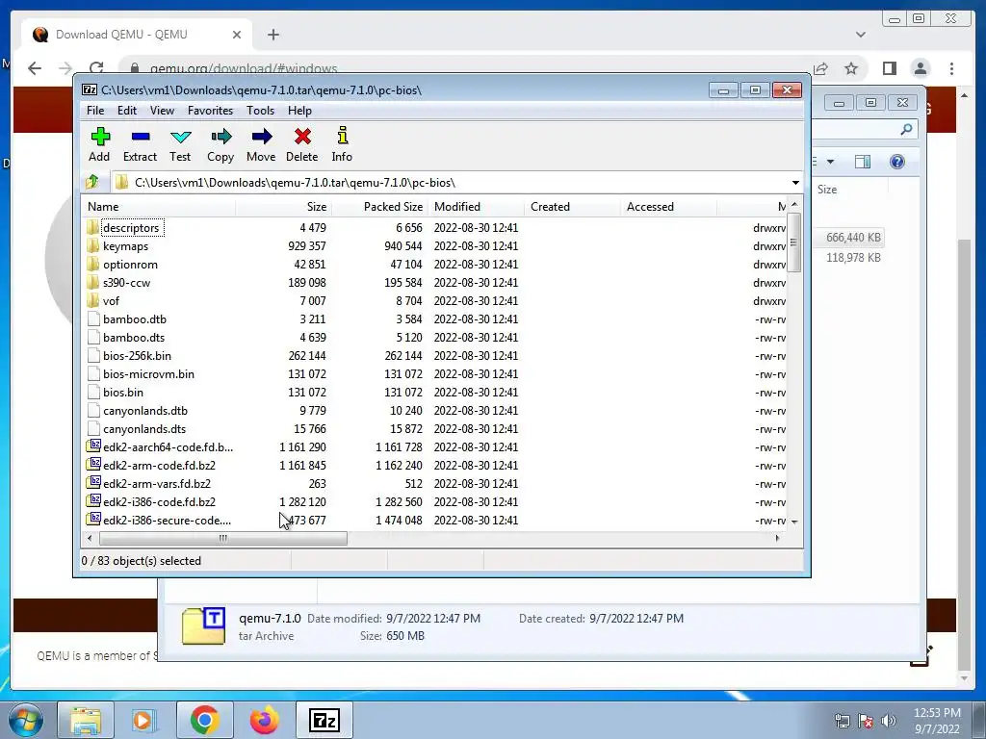Viewport: 986px width, 739px height.
Task: Sort by the Packed Size column header
Action: click(379, 207)
